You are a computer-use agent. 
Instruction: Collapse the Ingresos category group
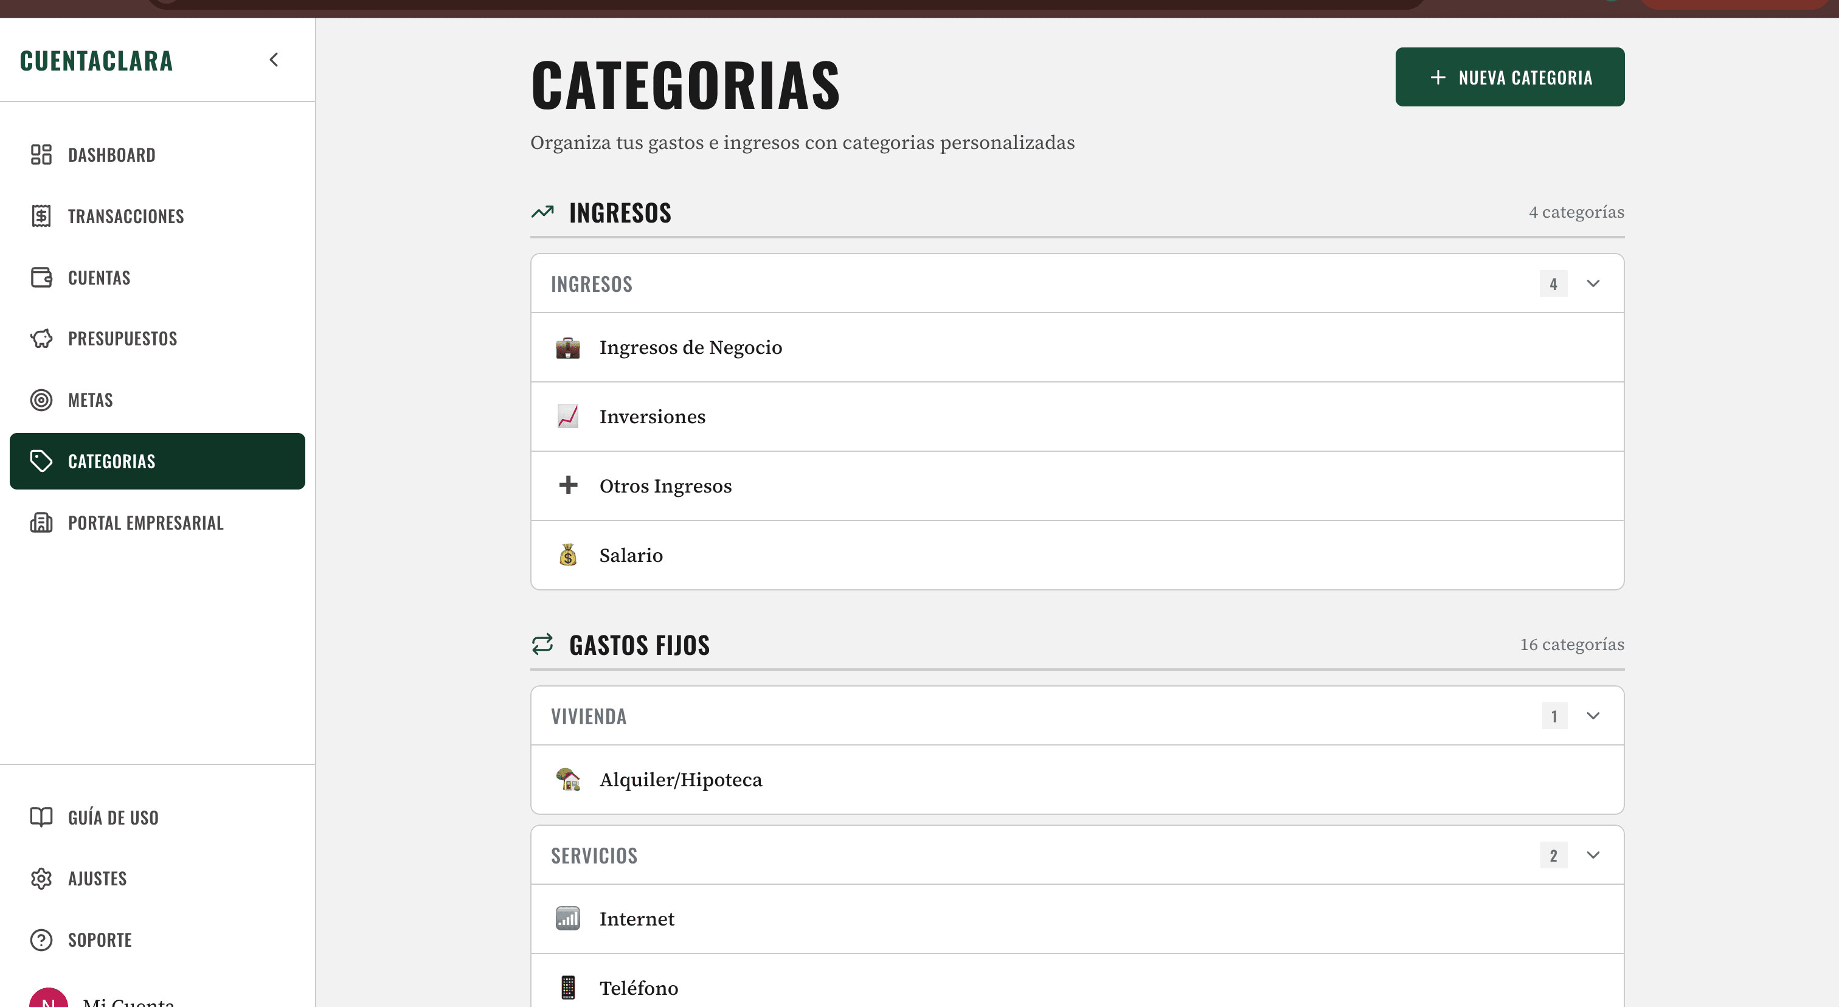(x=1593, y=283)
